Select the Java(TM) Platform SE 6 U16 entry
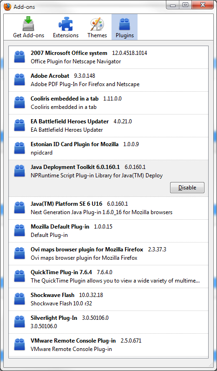This screenshot has width=217, height=371. pyautogui.click(x=108, y=208)
